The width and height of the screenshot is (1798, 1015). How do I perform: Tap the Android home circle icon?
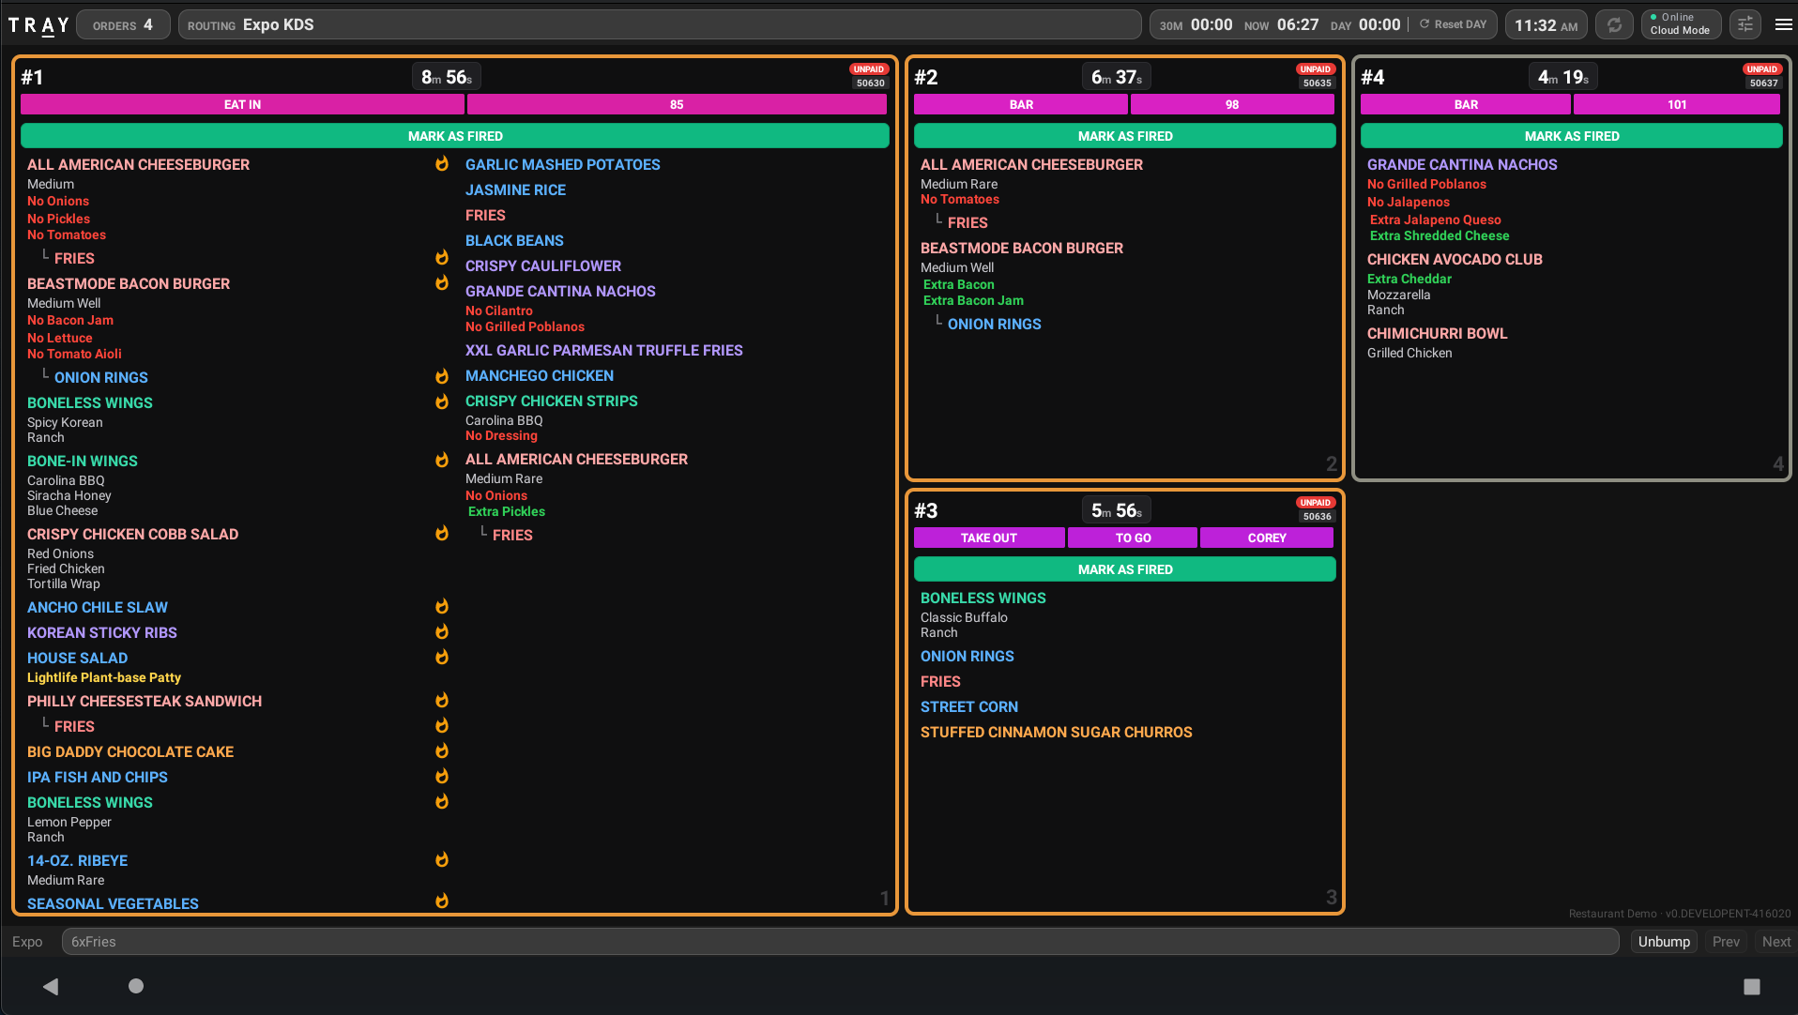click(x=136, y=986)
